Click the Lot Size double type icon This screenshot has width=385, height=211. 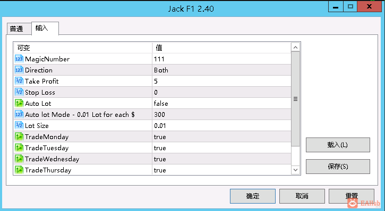coord(19,126)
